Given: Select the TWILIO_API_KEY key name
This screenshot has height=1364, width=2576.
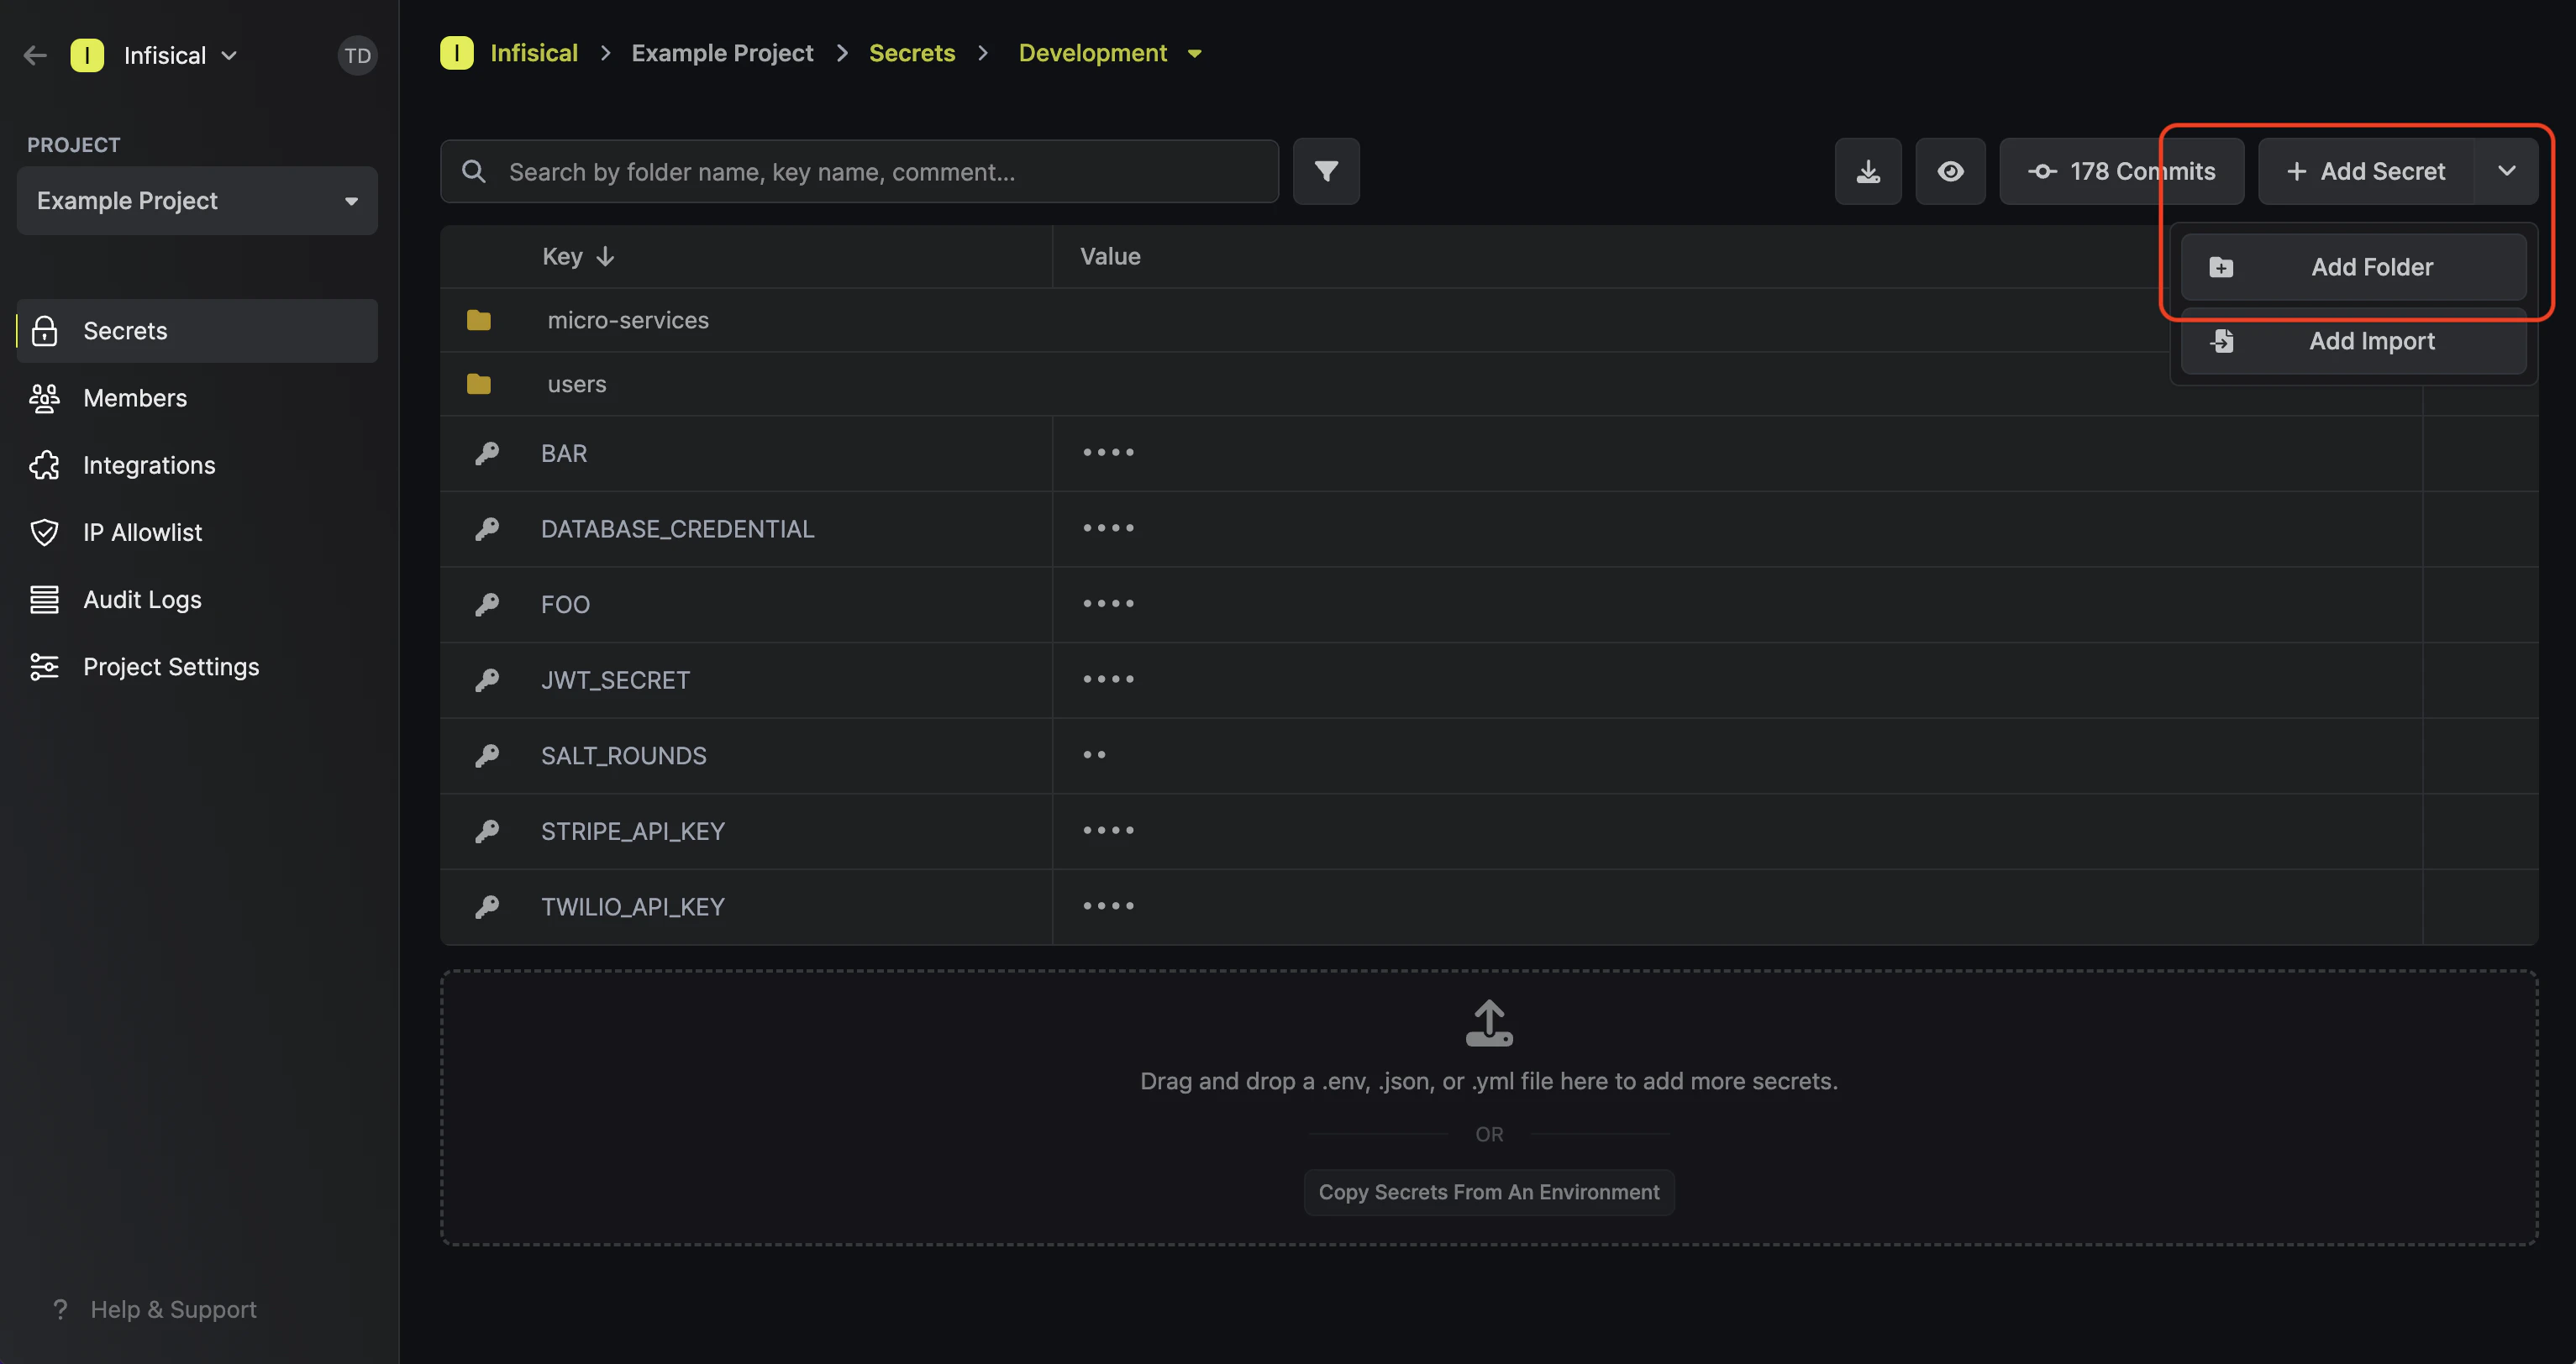Looking at the screenshot, I should click(633, 906).
